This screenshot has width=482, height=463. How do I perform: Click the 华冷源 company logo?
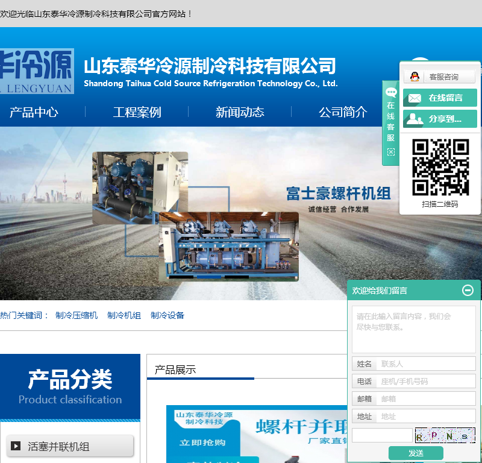[37, 71]
